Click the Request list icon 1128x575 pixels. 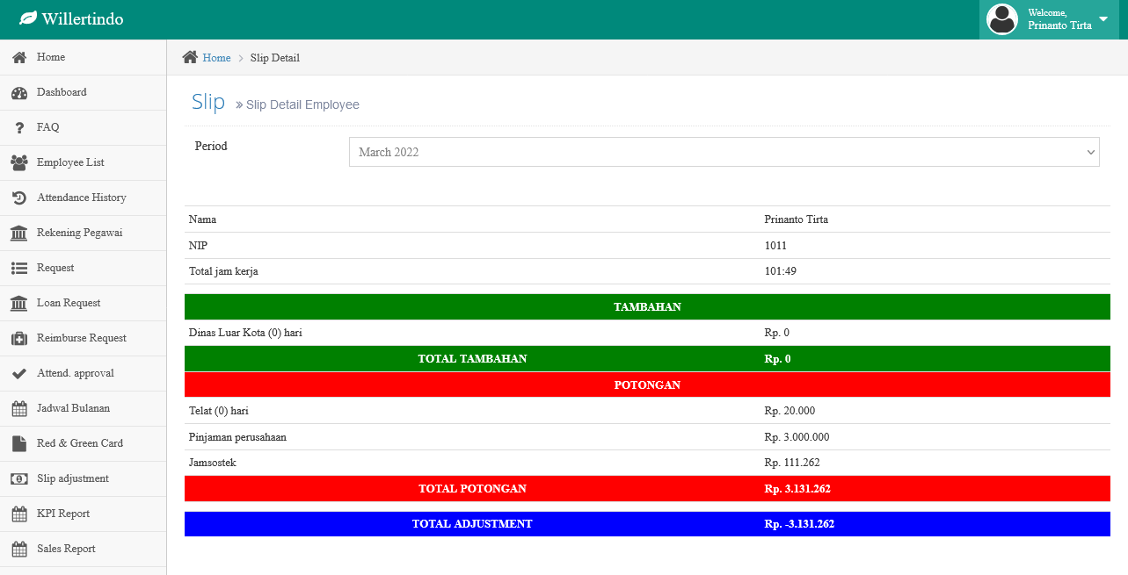click(x=18, y=269)
